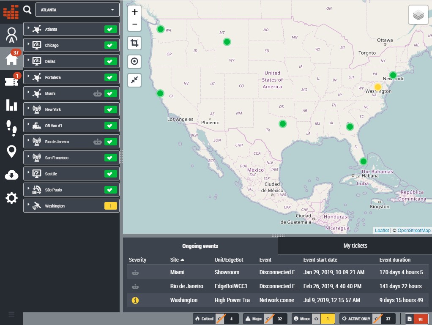Toggle Critical severity visibility eye
Screen dimensions: 432x325
tap(220, 319)
